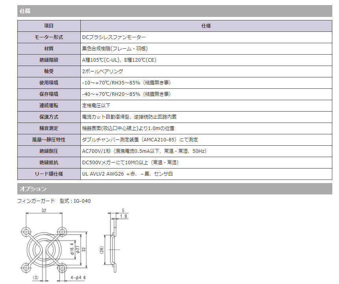339x284 pixels.
Task: Click the モーター形式 row label
Action: tap(49, 37)
